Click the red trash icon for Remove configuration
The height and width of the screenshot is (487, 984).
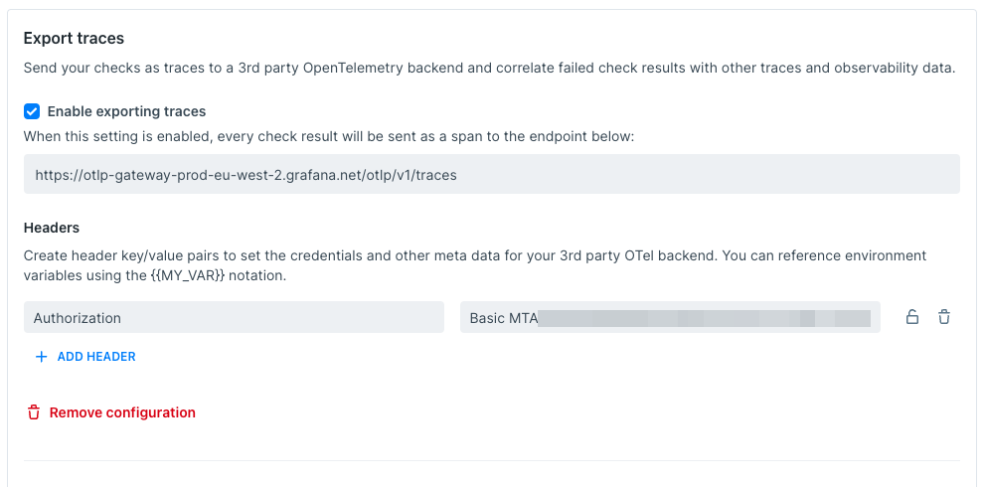click(x=34, y=412)
